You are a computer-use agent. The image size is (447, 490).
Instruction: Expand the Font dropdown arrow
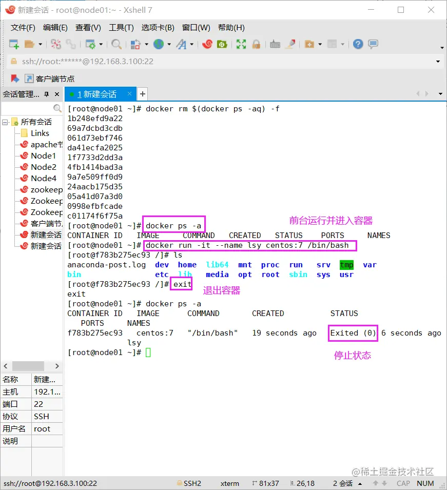(192, 44)
